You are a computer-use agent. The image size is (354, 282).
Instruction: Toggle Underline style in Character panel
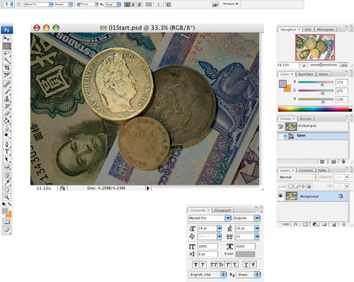click(x=246, y=265)
